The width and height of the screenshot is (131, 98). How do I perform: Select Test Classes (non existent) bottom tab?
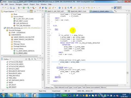[91, 87]
